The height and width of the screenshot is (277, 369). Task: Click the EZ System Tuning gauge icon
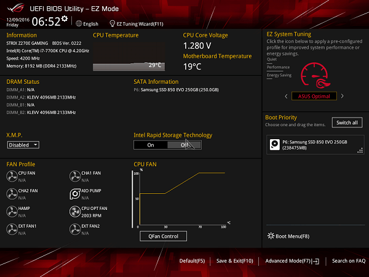click(315, 75)
